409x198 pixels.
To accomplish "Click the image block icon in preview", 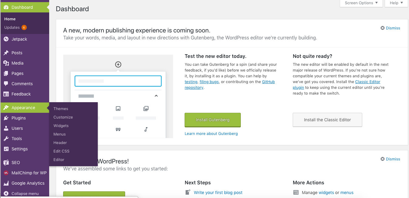I will coord(118,109).
